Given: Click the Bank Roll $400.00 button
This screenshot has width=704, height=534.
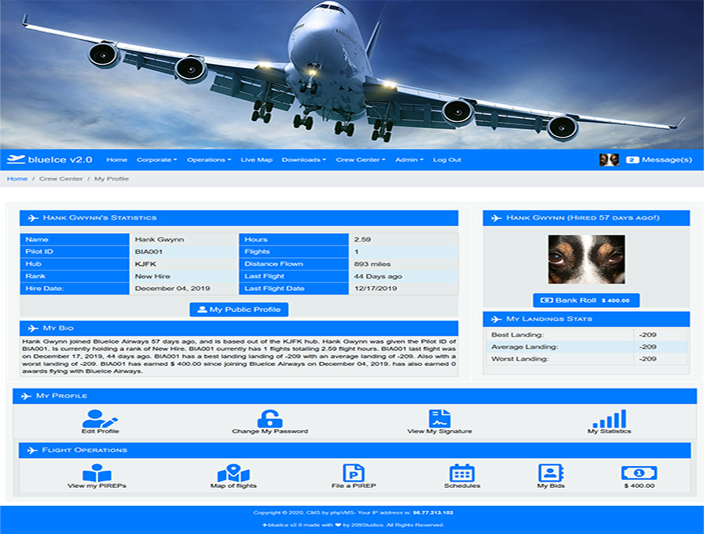Looking at the screenshot, I should (586, 300).
